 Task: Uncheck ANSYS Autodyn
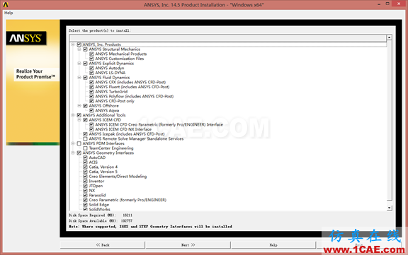pos(91,68)
